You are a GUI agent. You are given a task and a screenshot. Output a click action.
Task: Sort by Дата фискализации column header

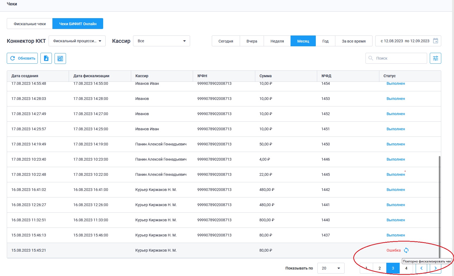click(x=100, y=76)
